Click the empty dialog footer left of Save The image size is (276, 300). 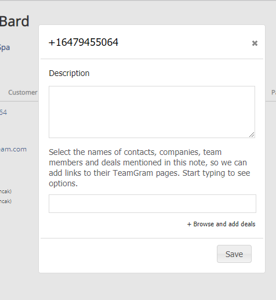(129, 254)
